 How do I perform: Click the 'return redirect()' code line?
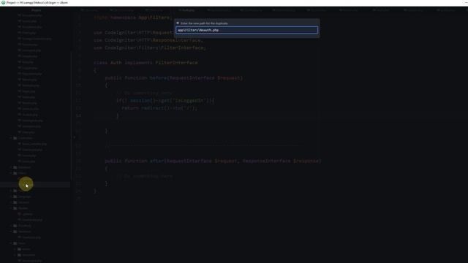(x=159, y=108)
